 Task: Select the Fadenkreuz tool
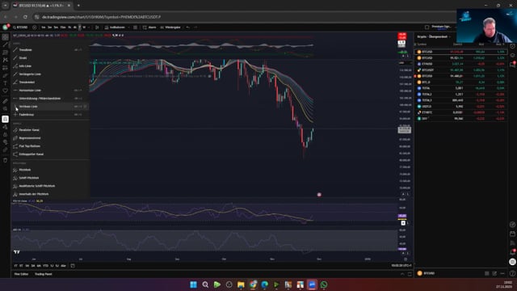click(50, 115)
